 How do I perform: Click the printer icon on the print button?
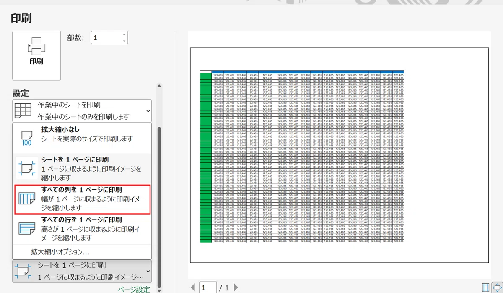tap(36, 46)
